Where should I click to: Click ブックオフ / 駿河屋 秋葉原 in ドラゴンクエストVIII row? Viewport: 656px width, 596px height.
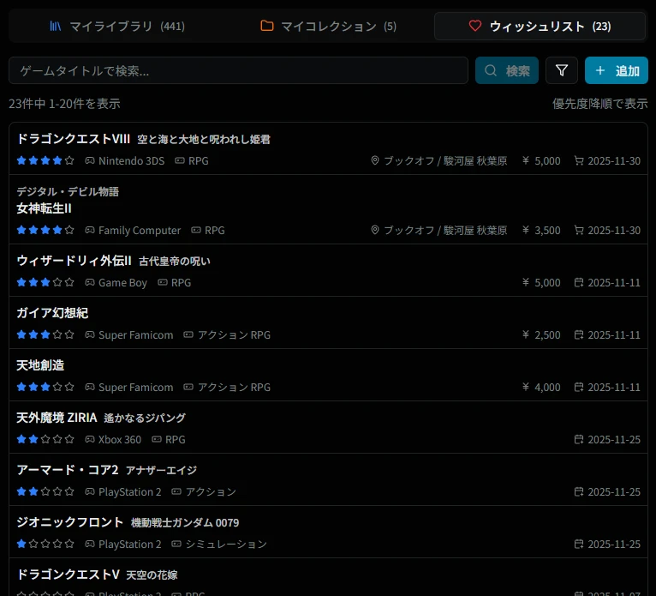tap(445, 161)
